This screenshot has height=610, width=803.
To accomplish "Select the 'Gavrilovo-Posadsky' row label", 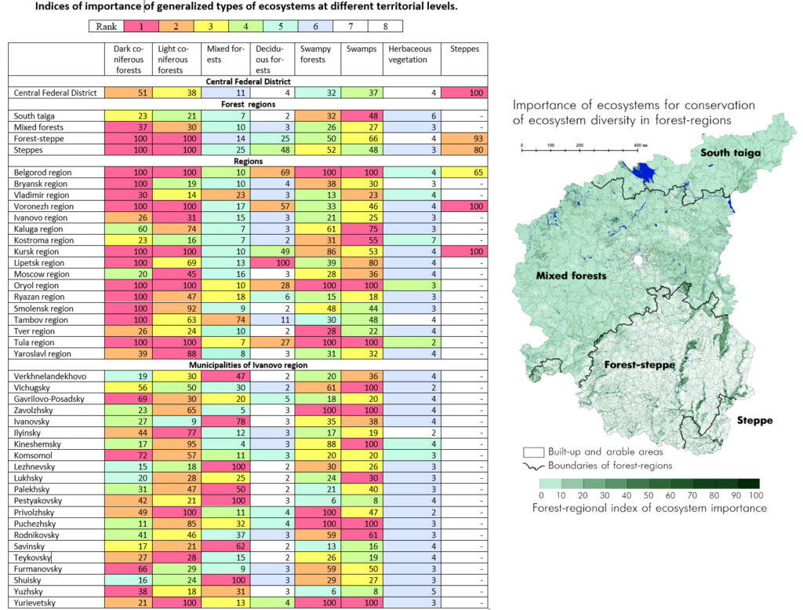I will (x=49, y=399).
